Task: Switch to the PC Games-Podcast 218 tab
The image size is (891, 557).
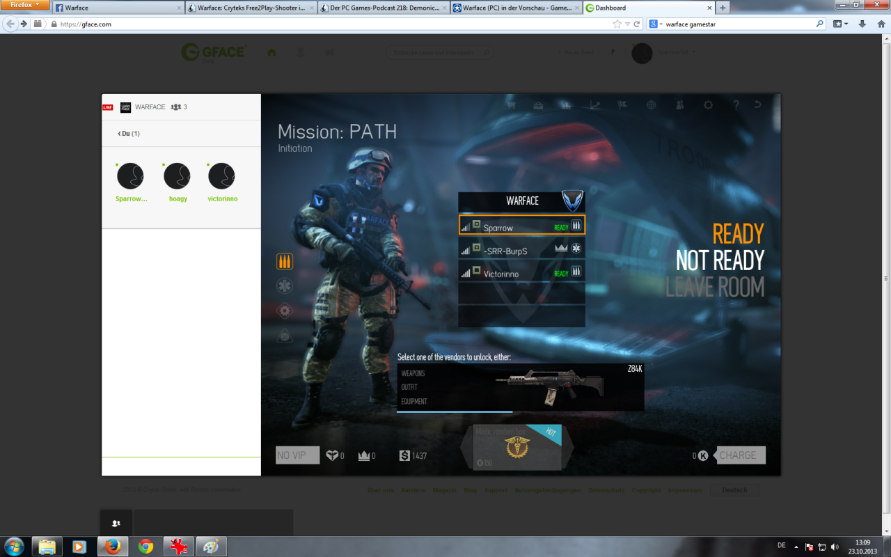Action: [x=384, y=8]
